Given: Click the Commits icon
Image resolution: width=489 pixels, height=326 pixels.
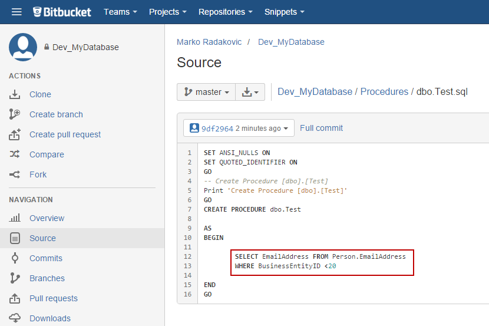Looking at the screenshot, I should [15, 258].
